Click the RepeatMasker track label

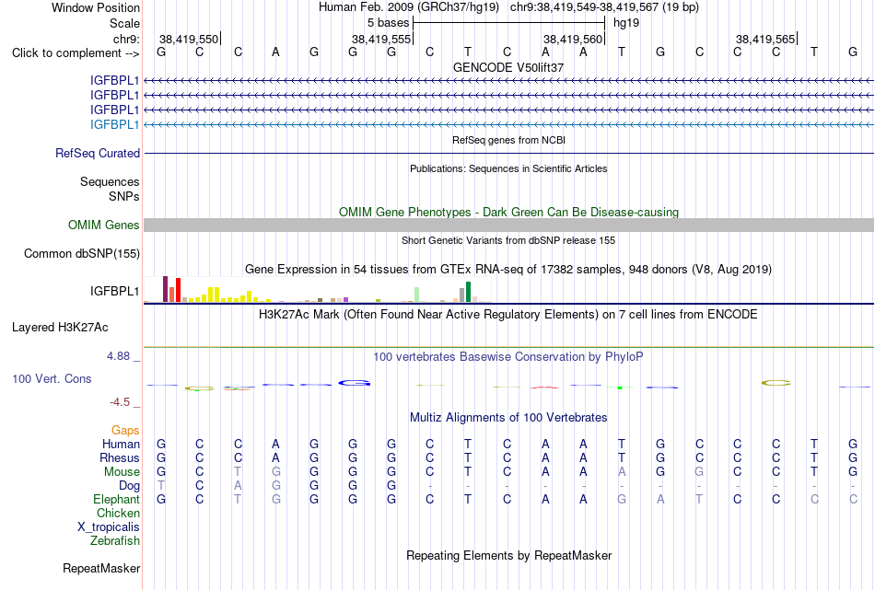pyautogui.click(x=101, y=568)
